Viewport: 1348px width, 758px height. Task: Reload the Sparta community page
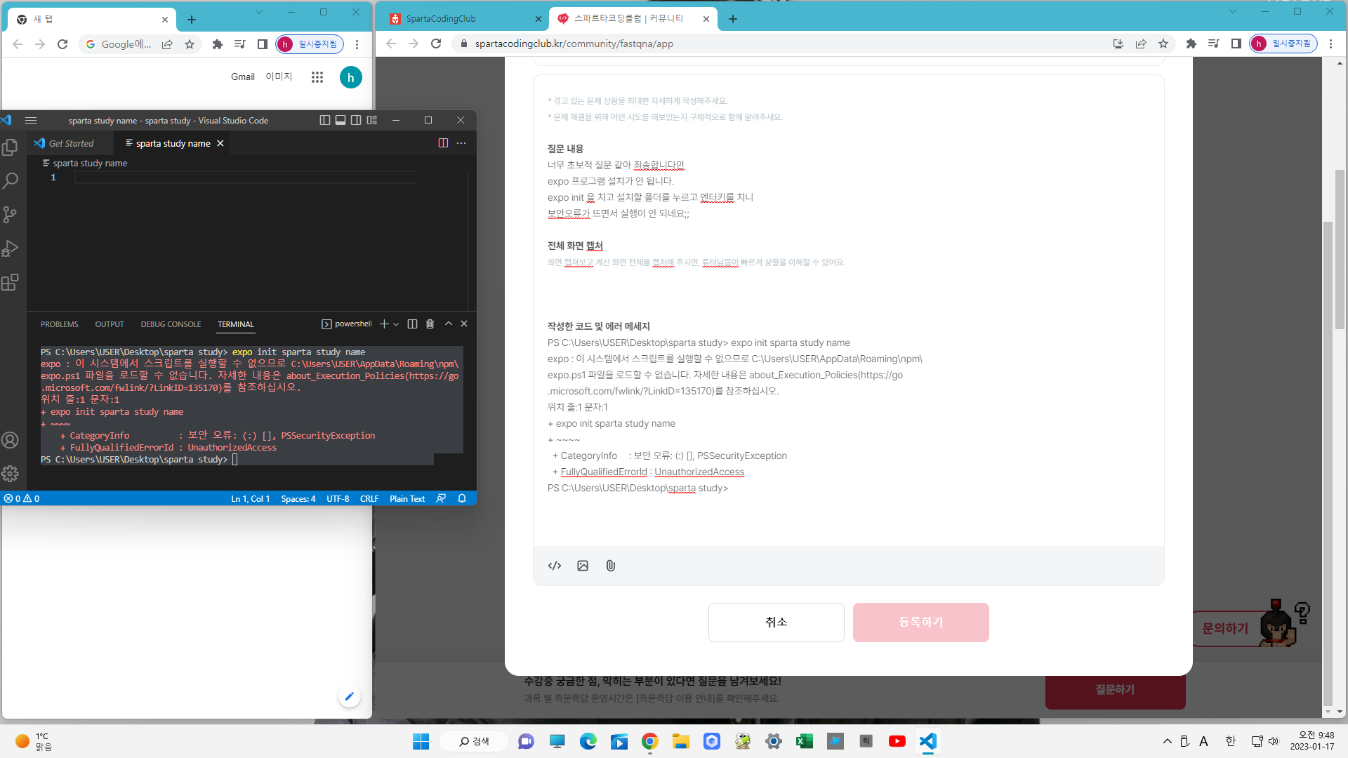(x=436, y=44)
